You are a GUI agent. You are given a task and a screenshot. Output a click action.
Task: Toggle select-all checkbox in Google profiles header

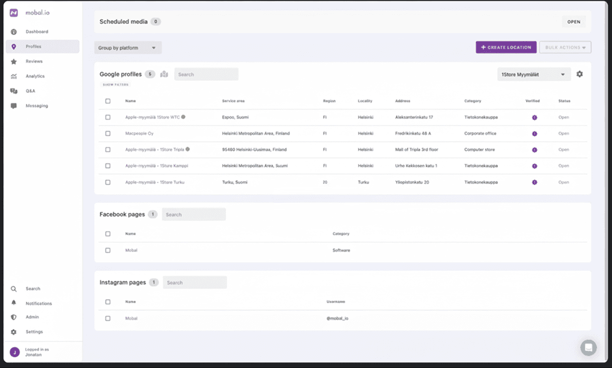tap(108, 101)
